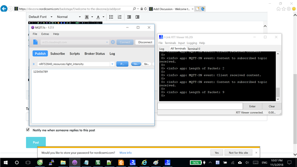Viewport: 297px width, 167px height.
Task: Click the text highlight color icon
Action: point(87,17)
